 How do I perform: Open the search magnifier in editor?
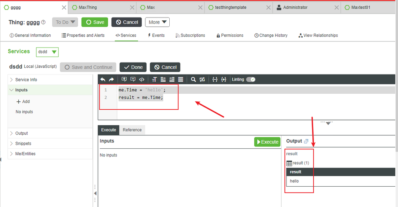click(193, 79)
